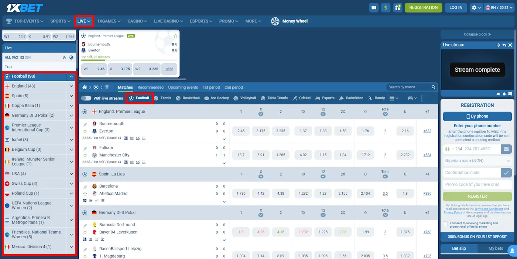Check the marketing offers consent checkbox
517x259 pixels.
445,223
